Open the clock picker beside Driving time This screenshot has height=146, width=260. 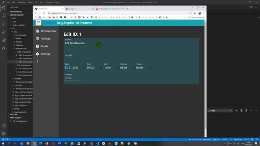pos(134,68)
